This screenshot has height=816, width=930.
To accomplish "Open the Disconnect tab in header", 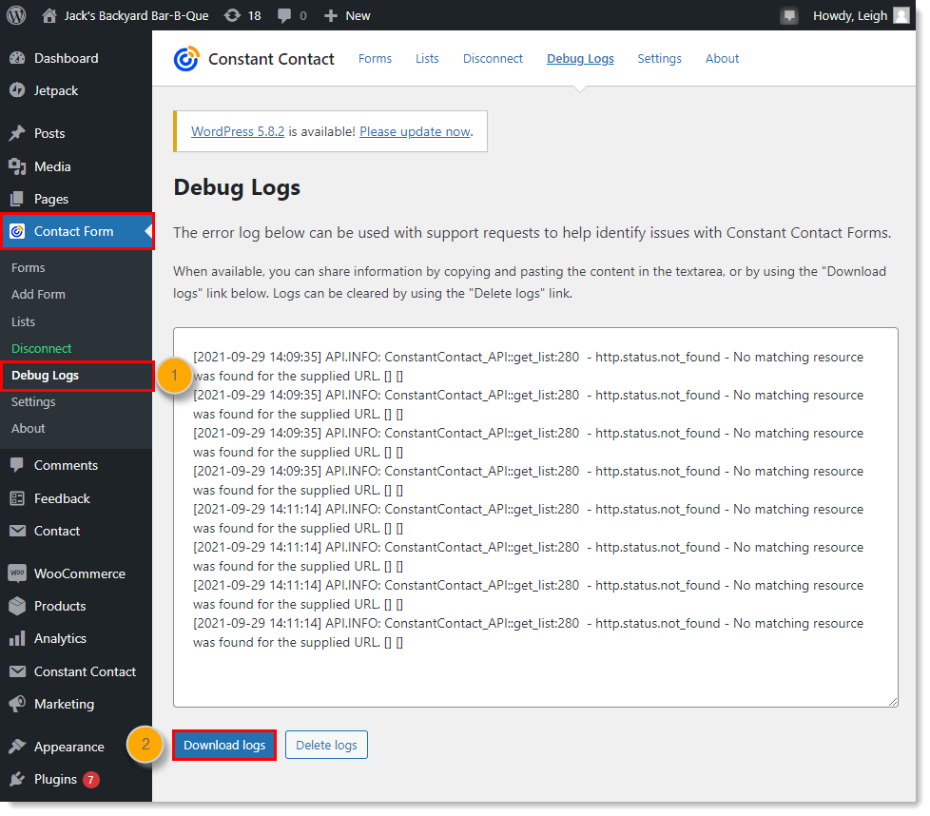I will pyautogui.click(x=493, y=59).
